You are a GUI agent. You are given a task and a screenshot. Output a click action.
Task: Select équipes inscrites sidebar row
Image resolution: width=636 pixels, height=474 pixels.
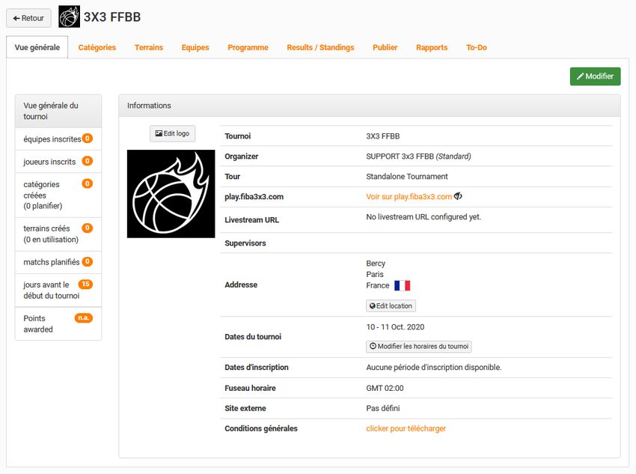point(58,139)
